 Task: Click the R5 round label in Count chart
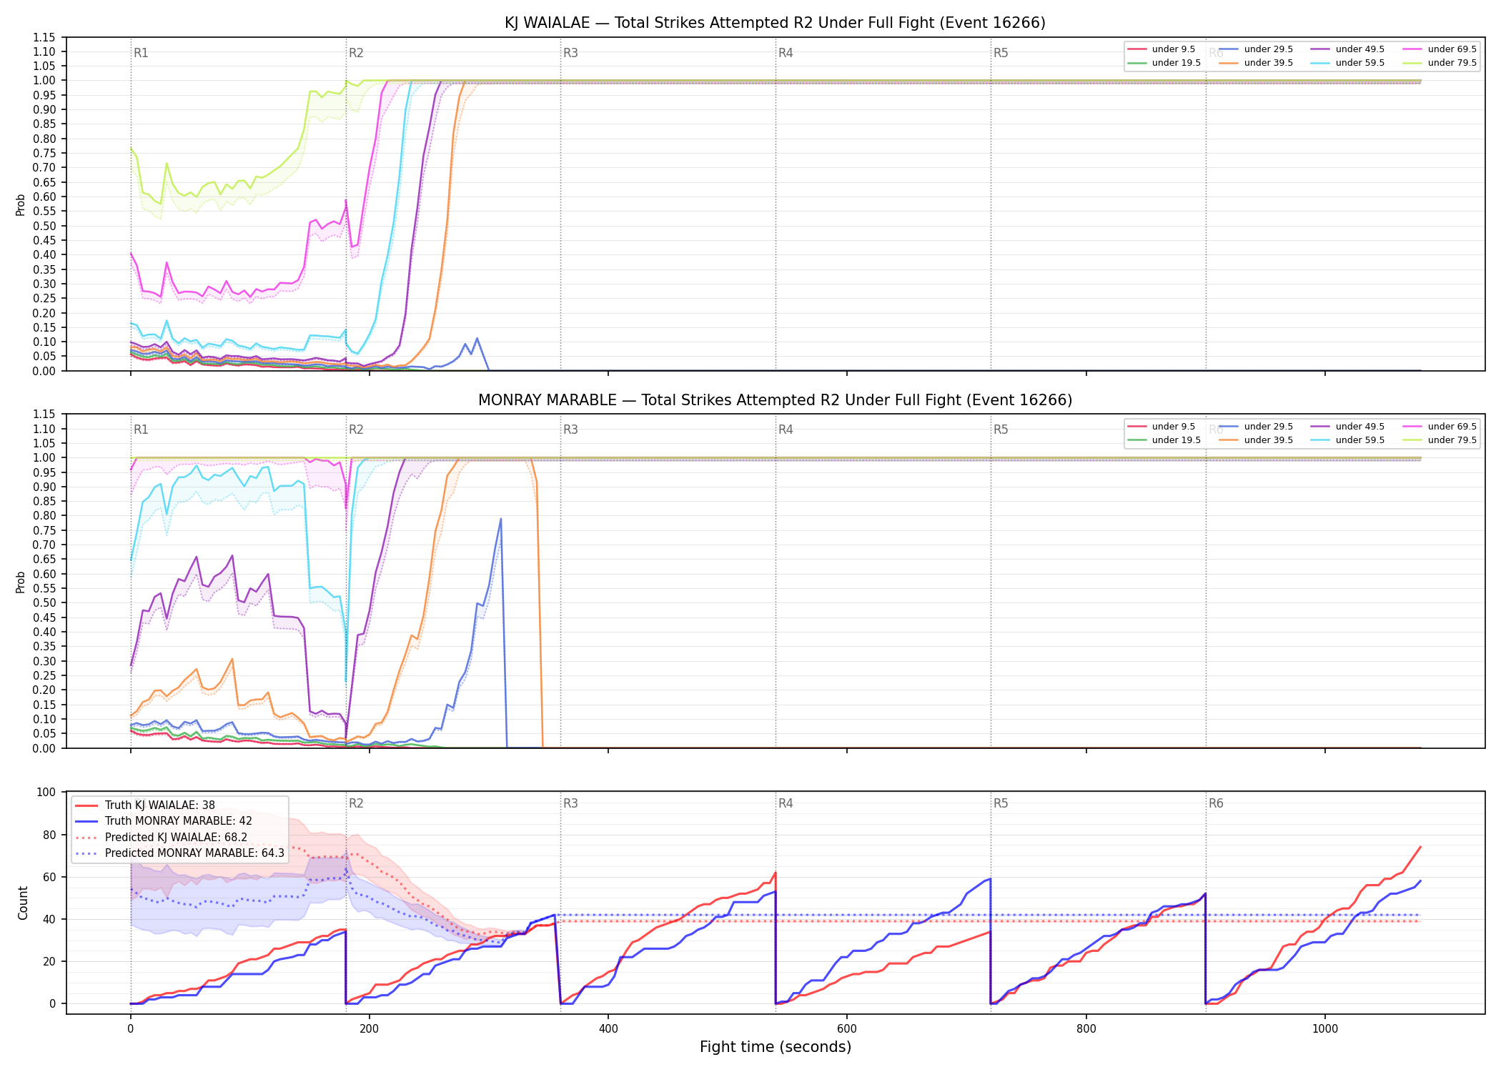[x=1001, y=803]
